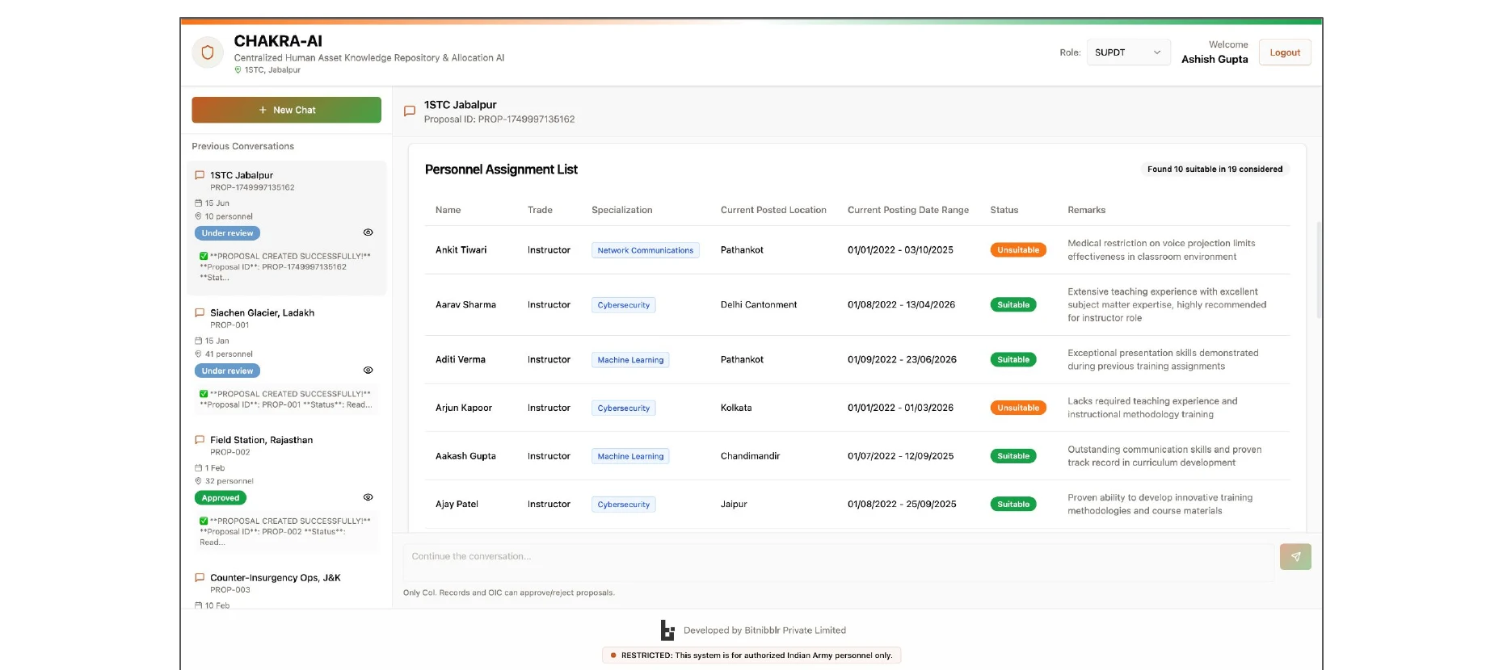Viewport: 1503px width, 670px height.
Task: Click green check icon in PROP-001 message
Action: 204,394
